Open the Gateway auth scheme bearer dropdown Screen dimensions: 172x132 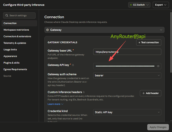pyautogui.click(x=127, y=76)
